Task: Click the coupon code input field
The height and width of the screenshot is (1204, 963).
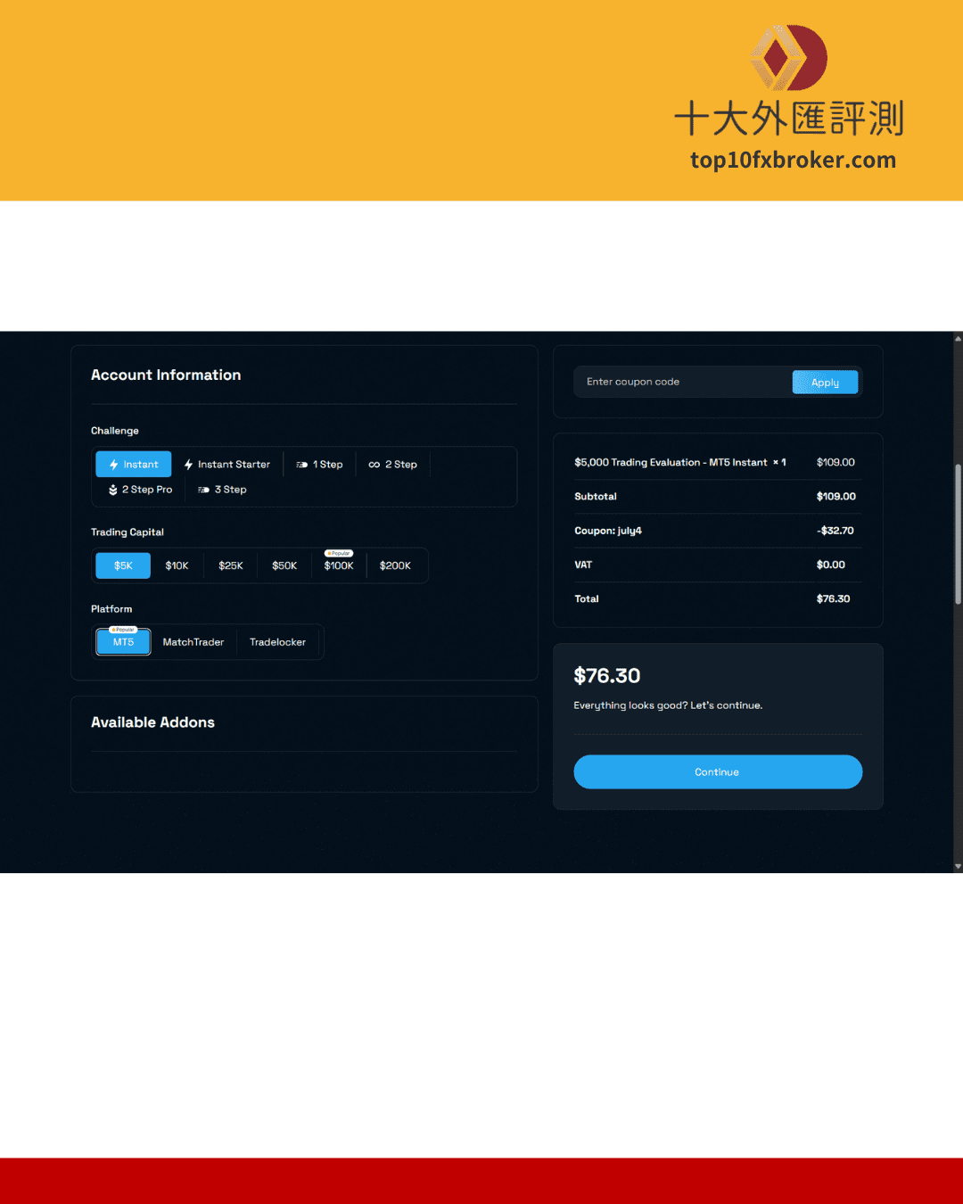Action: click(x=682, y=382)
